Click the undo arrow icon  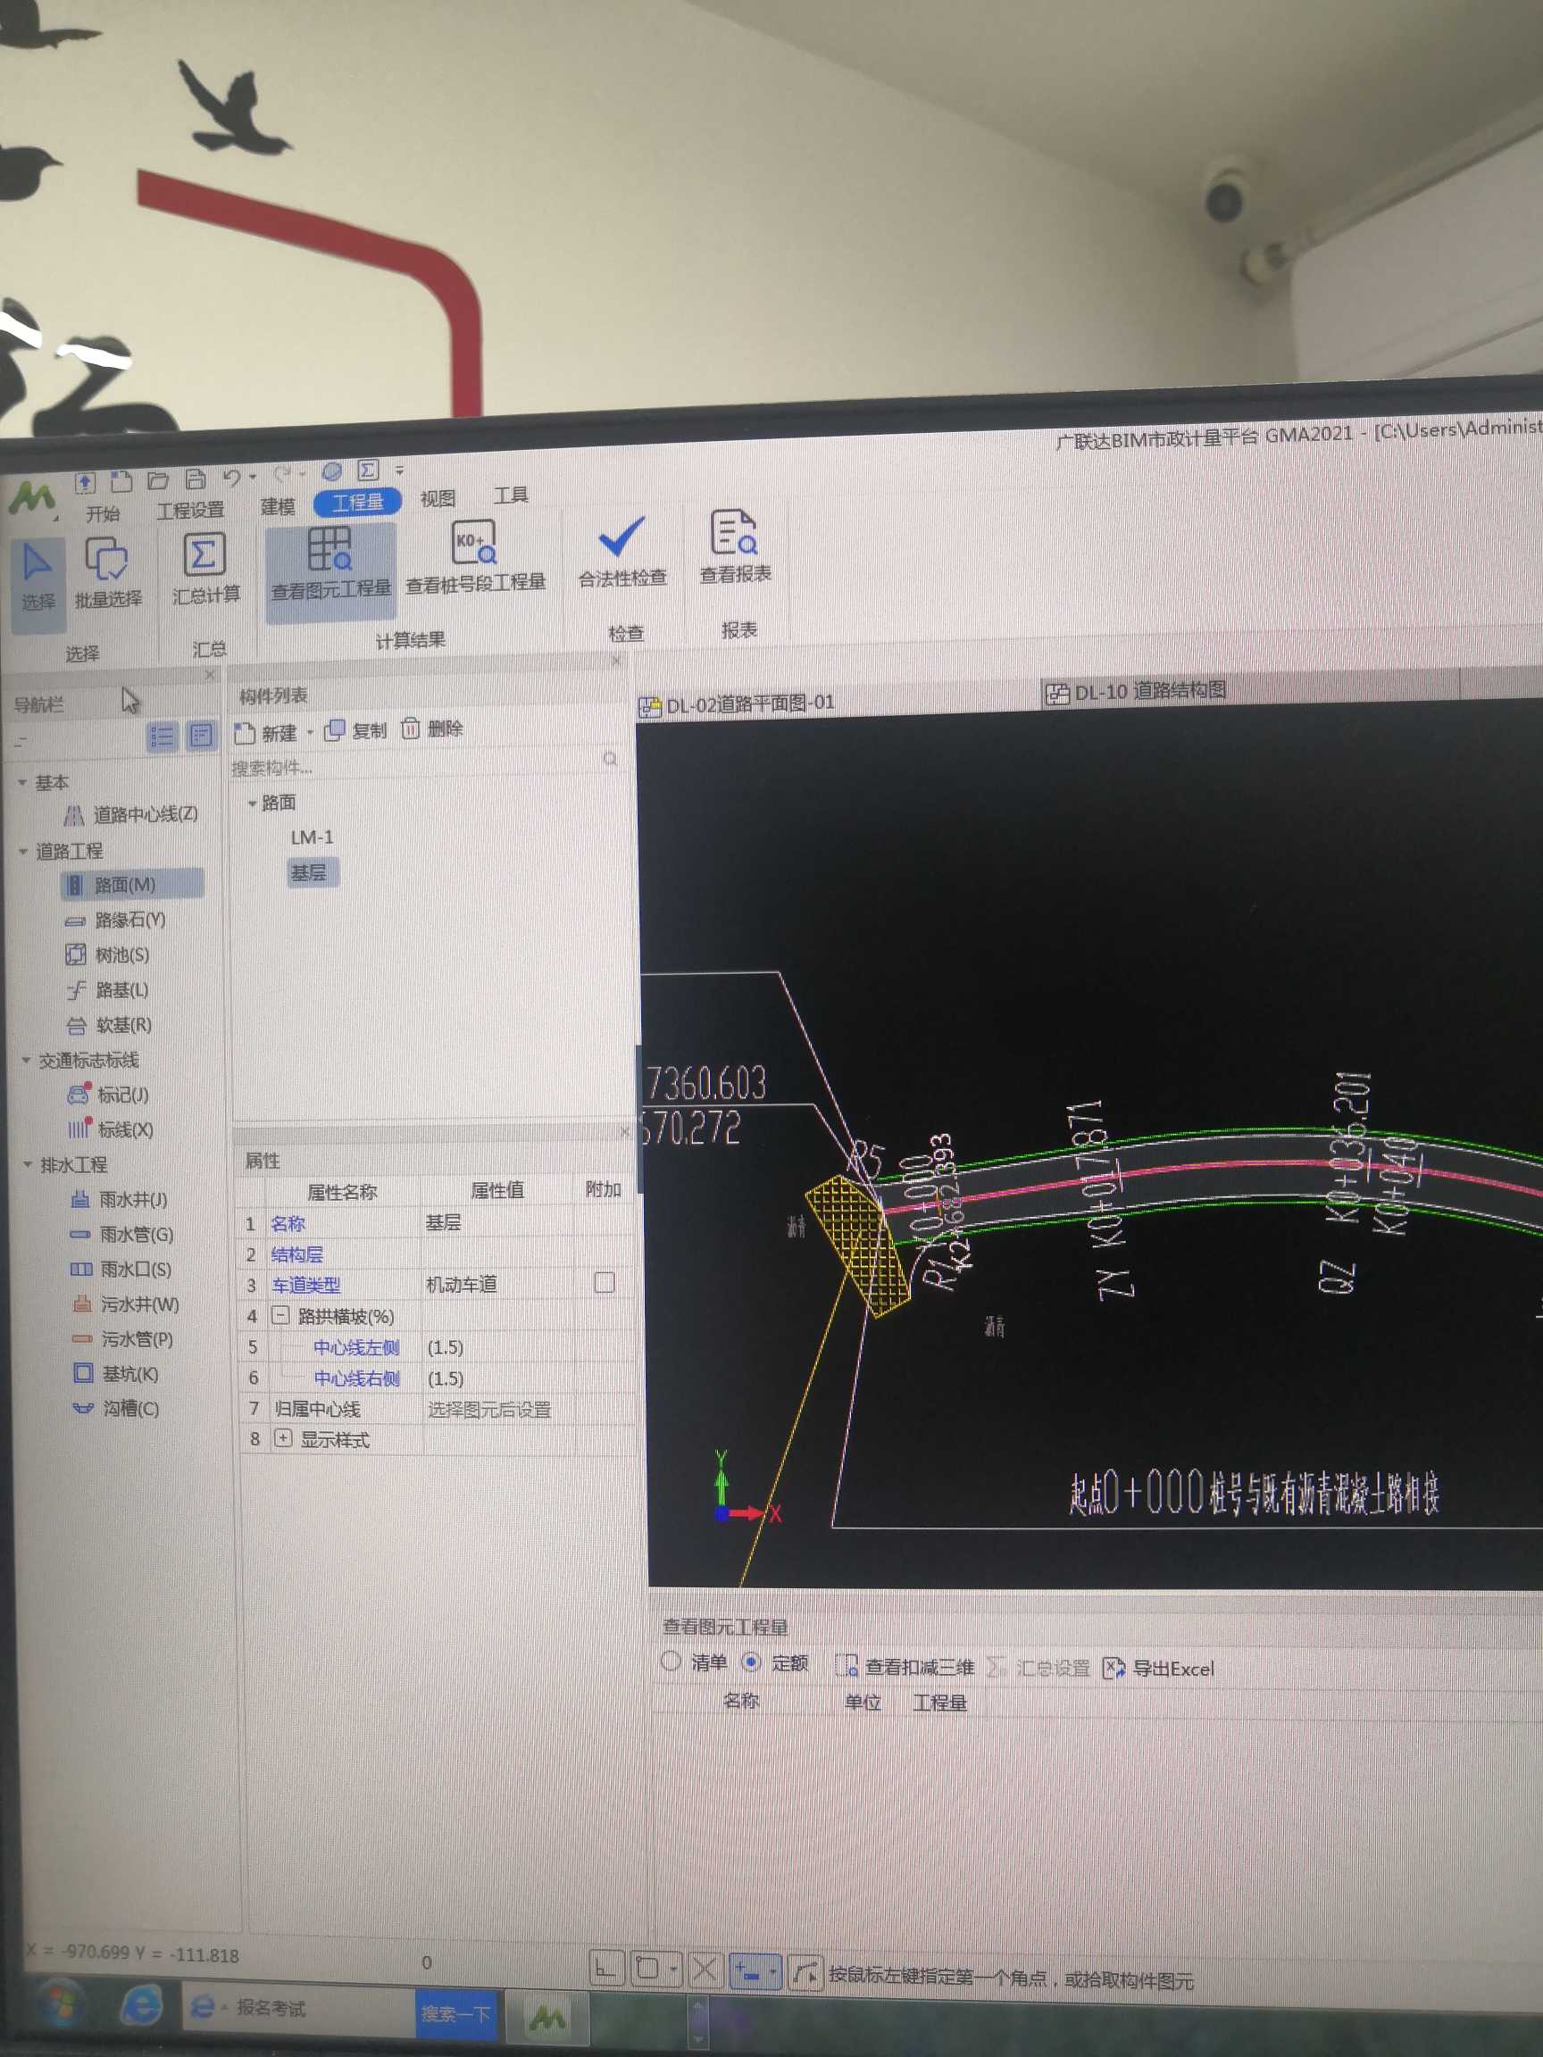(231, 478)
